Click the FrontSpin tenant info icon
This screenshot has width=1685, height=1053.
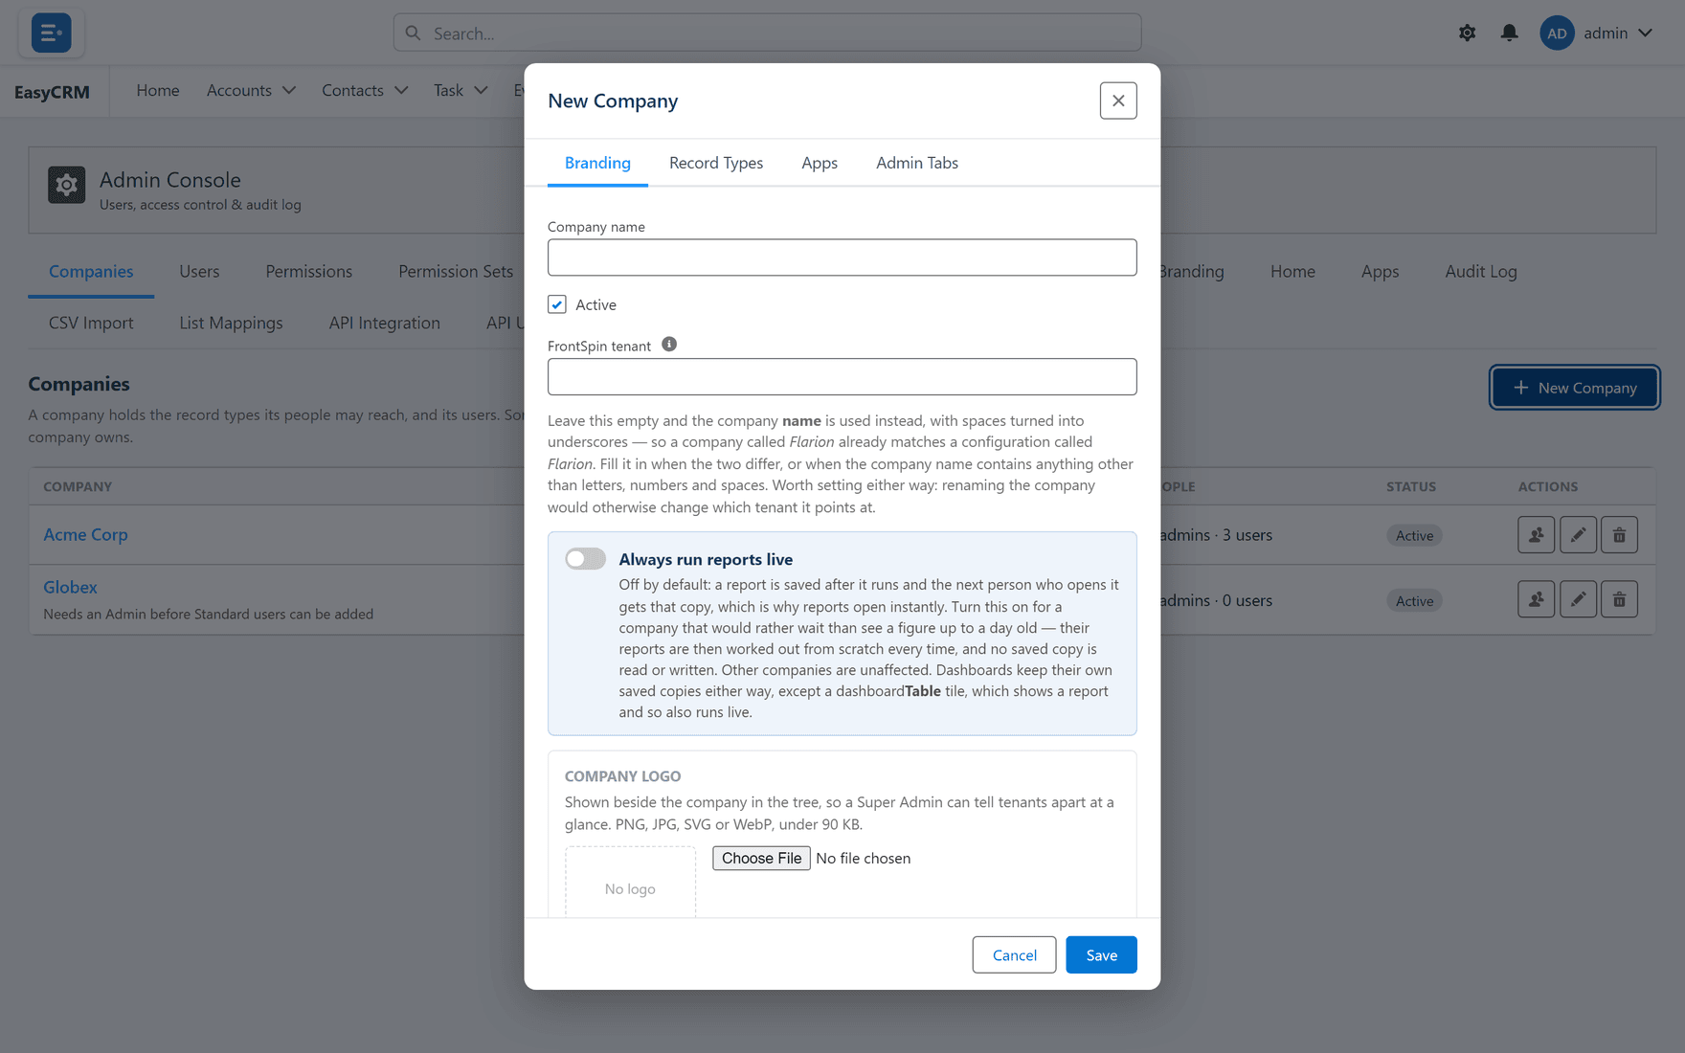[669, 344]
